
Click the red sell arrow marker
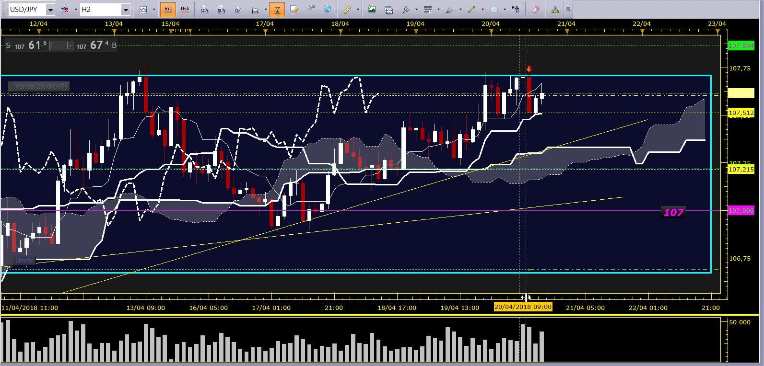tap(529, 69)
